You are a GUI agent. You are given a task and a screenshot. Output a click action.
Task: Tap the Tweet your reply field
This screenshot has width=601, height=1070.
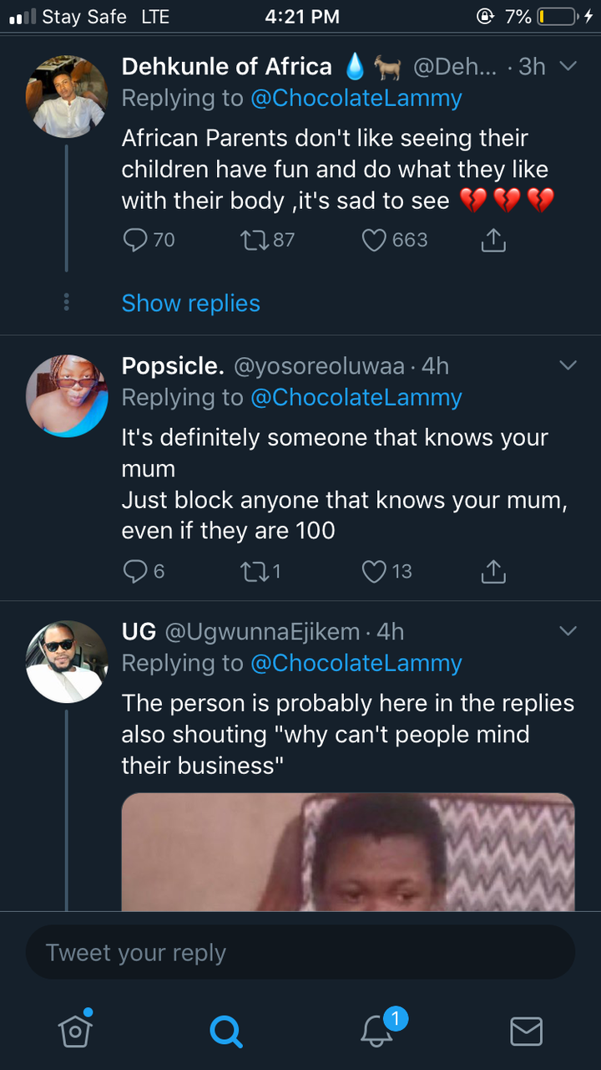[x=300, y=953]
